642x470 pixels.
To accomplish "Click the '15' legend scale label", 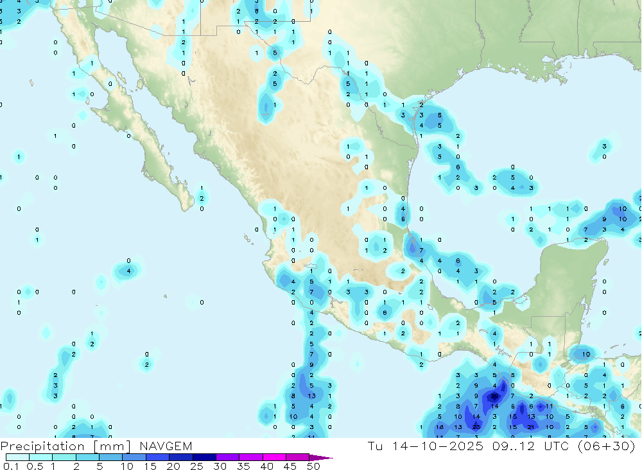I will 150,466.
